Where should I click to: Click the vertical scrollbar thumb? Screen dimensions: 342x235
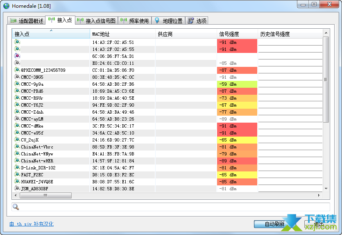(x=326, y=80)
